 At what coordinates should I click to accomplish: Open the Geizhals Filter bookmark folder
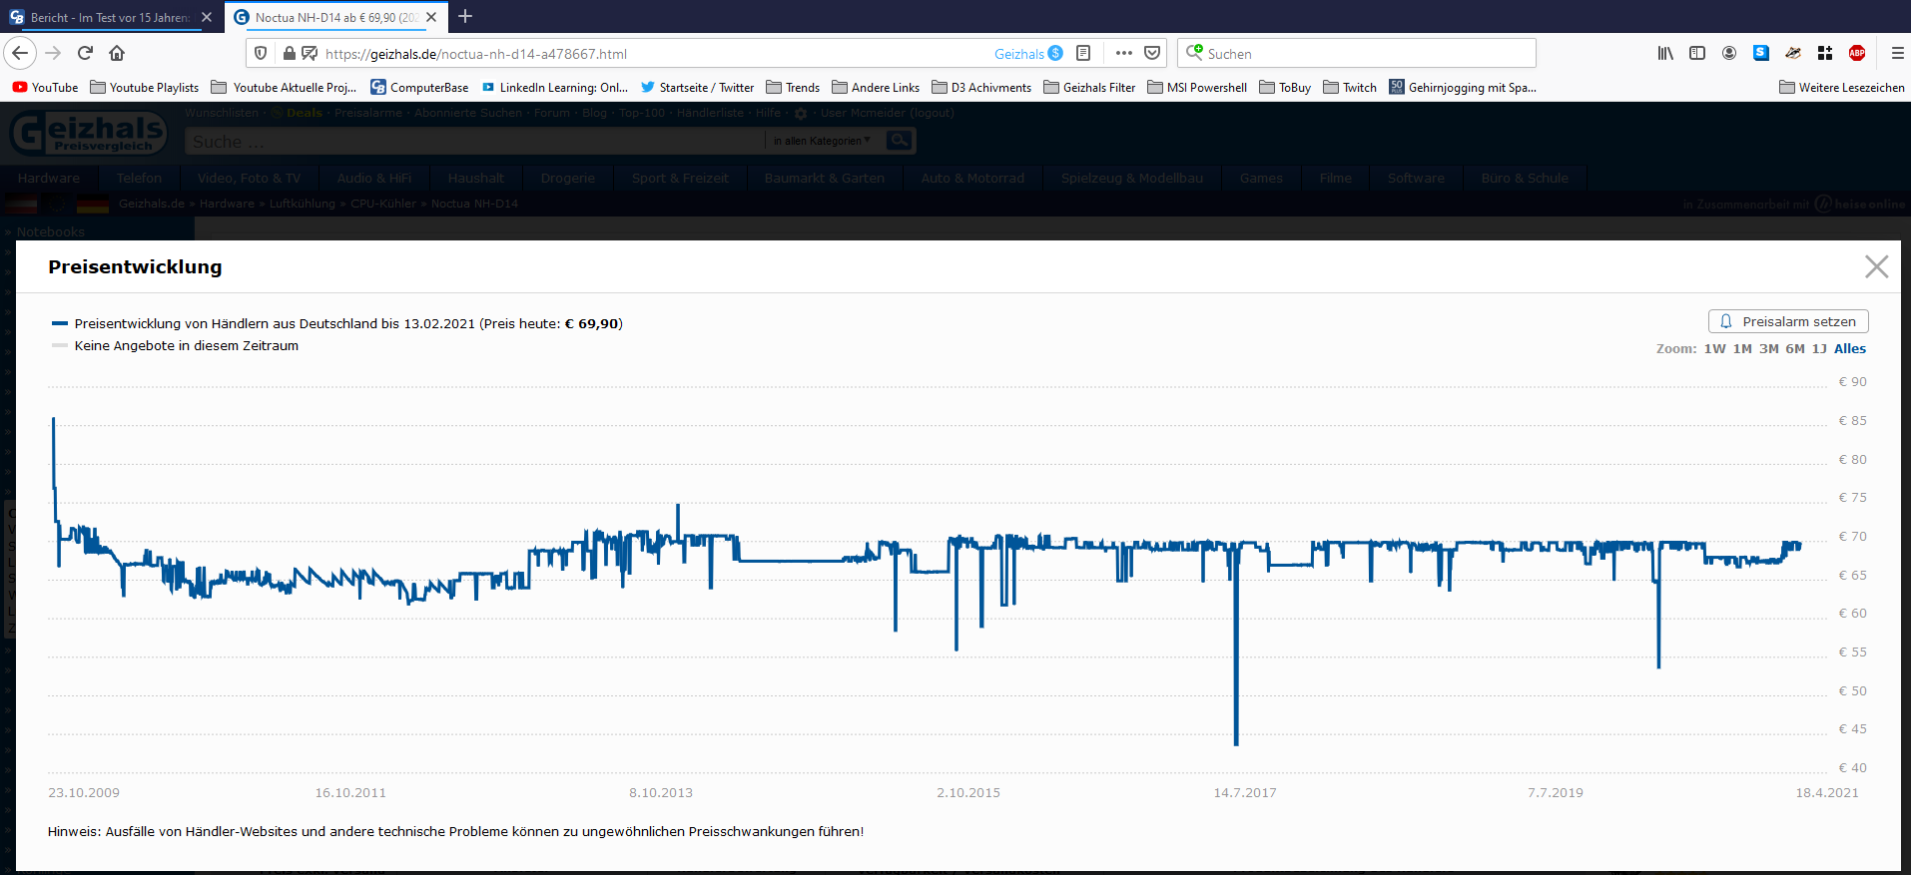coord(1089,88)
